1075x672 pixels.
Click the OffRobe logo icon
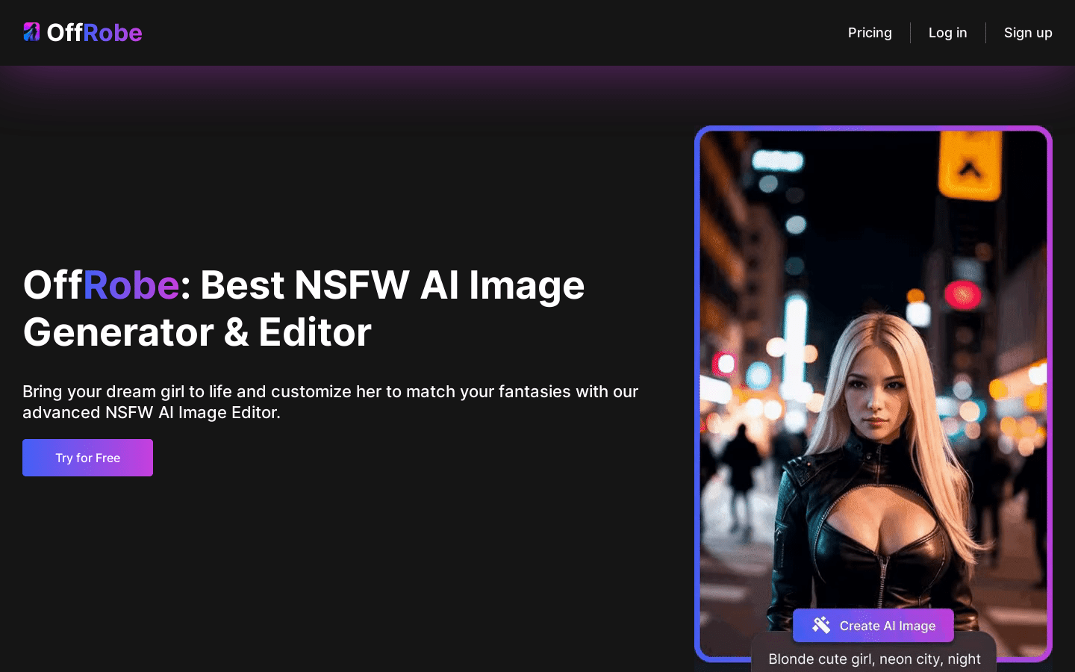[31, 32]
